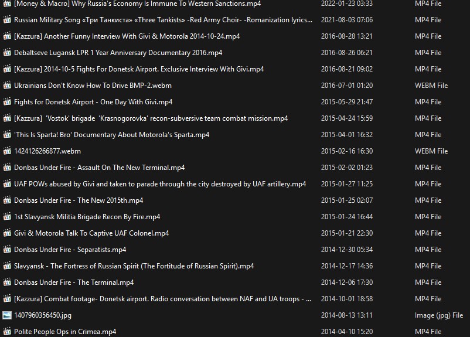The height and width of the screenshot is (337, 470).
Task: Click video icon of Money & Macro file
Action: pos(7,4)
